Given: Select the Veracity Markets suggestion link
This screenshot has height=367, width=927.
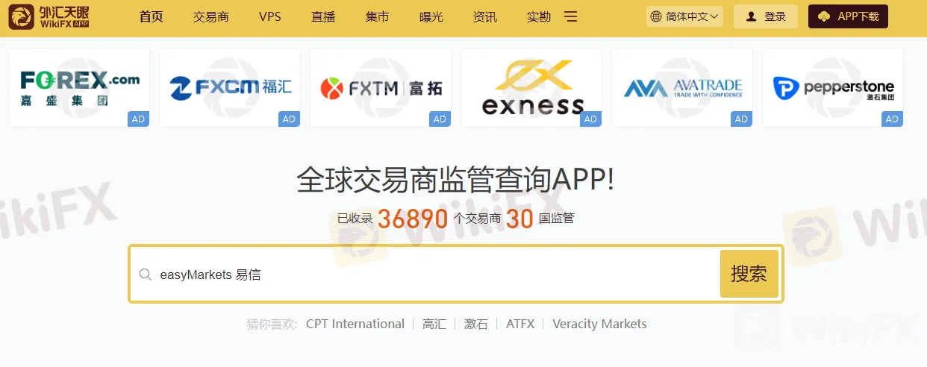Looking at the screenshot, I should [x=599, y=324].
